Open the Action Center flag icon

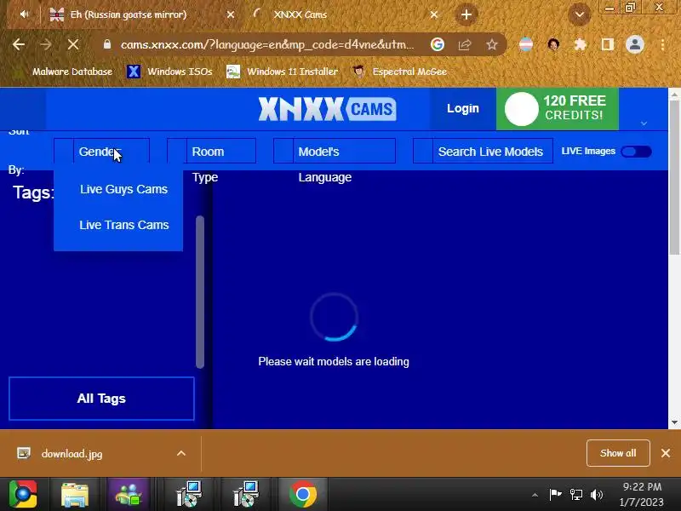coord(555,495)
